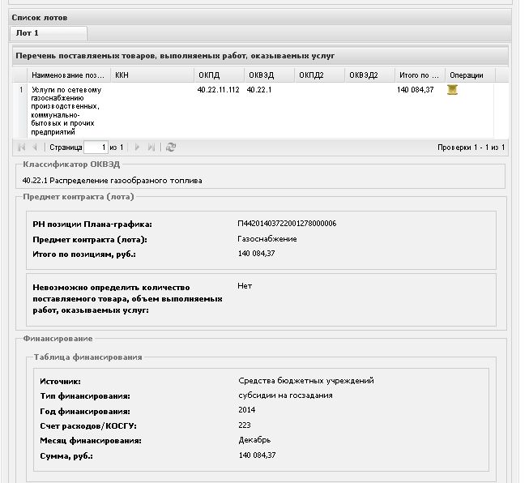Viewport: 529px width, 483px height.
Task: Click the Список лотов panel header
Action: (x=260, y=17)
